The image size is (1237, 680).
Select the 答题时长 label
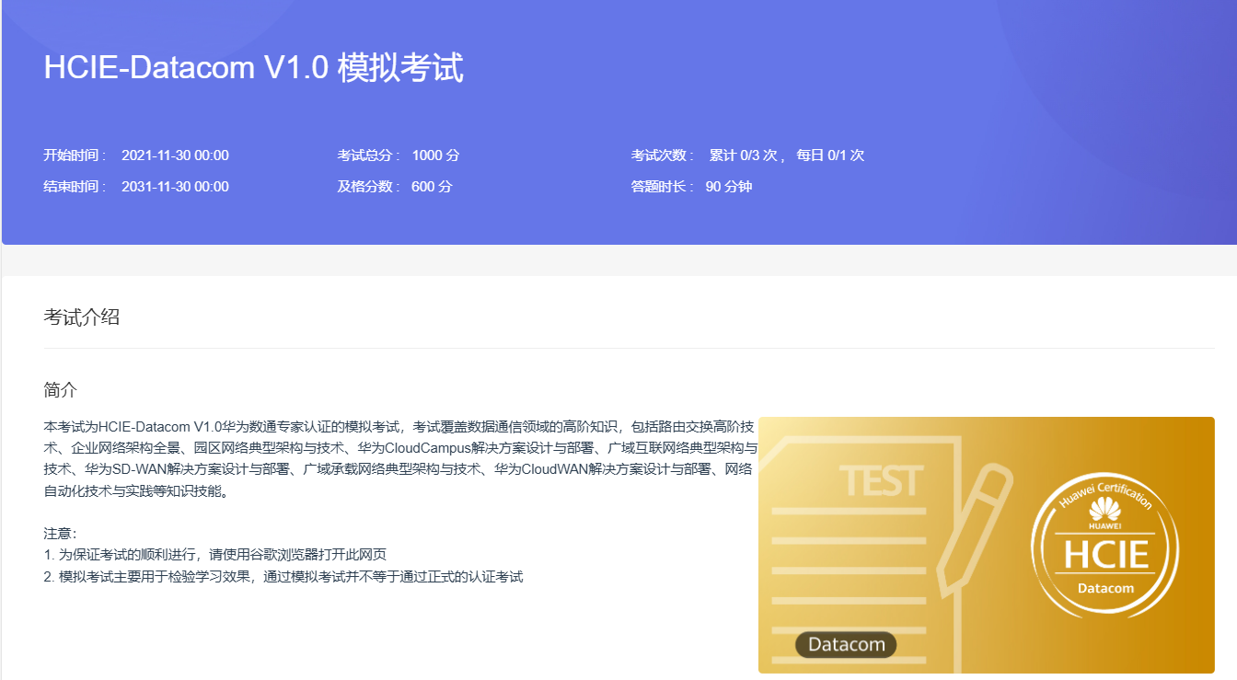click(663, 187)
